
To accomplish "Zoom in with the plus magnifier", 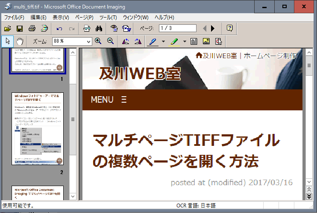I will [98, 41].
